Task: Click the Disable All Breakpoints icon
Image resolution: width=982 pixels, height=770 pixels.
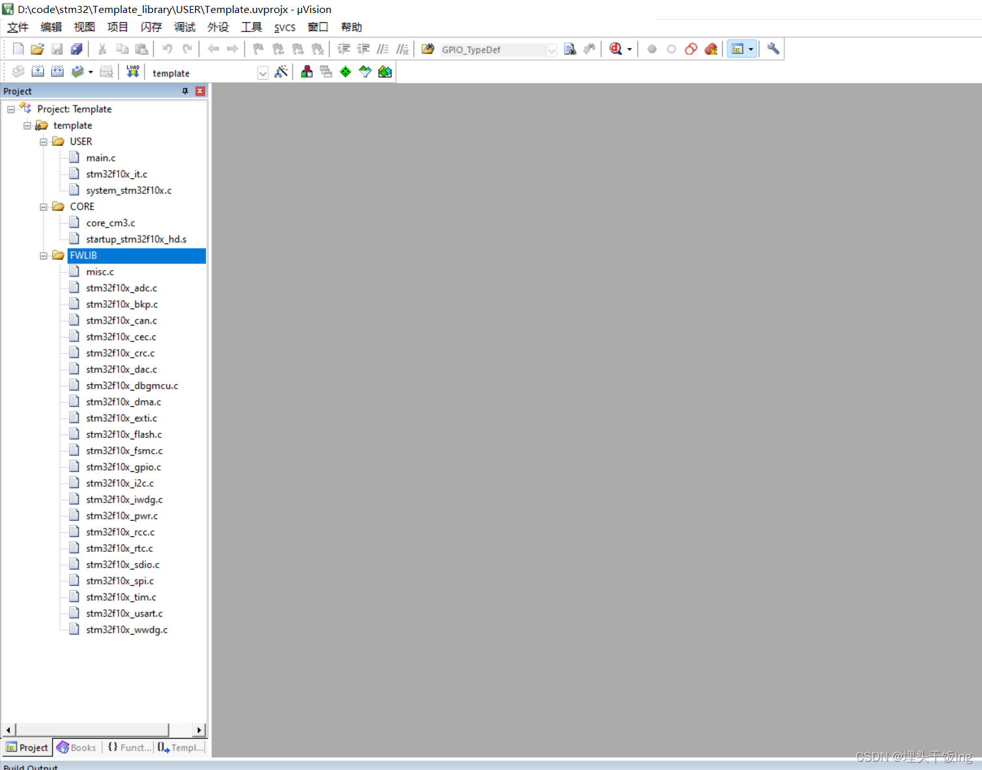Action: click(x=691, y=49)
